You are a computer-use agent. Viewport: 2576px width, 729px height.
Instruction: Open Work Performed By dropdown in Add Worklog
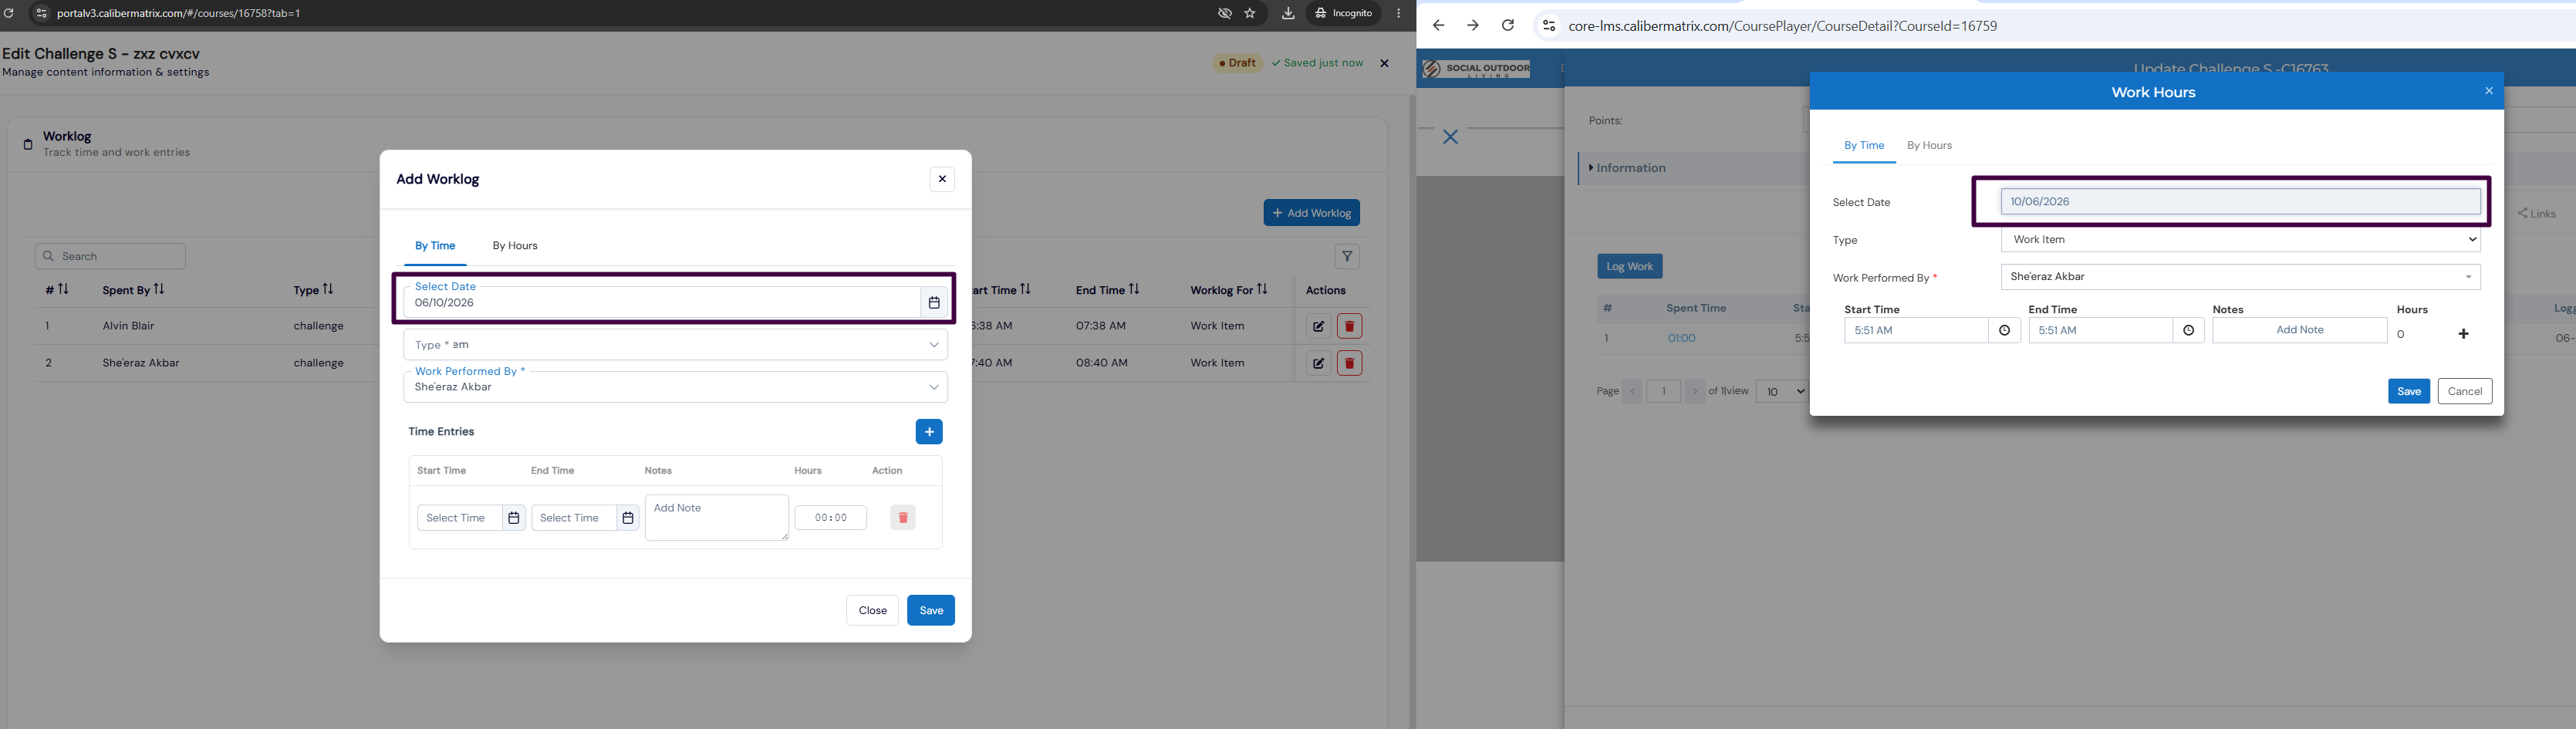pos(675,387)
